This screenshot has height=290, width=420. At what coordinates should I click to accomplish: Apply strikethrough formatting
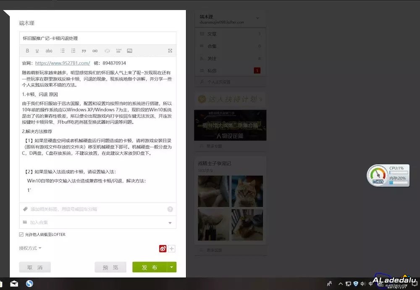point(49,50)
